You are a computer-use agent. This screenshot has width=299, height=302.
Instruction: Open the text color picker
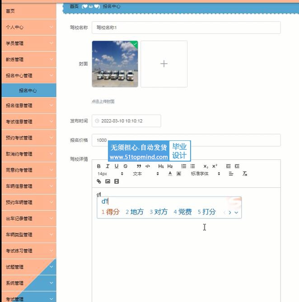(170, 174)
